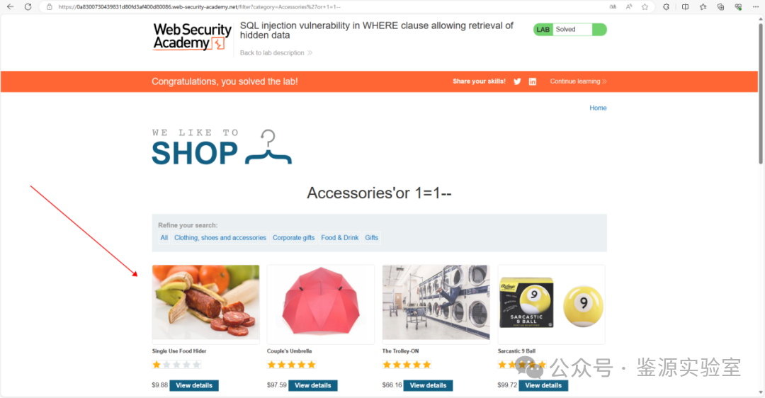The height and width of the screenshot is (398, 765).
Task: Filter by All category
Action: (164, 237)
